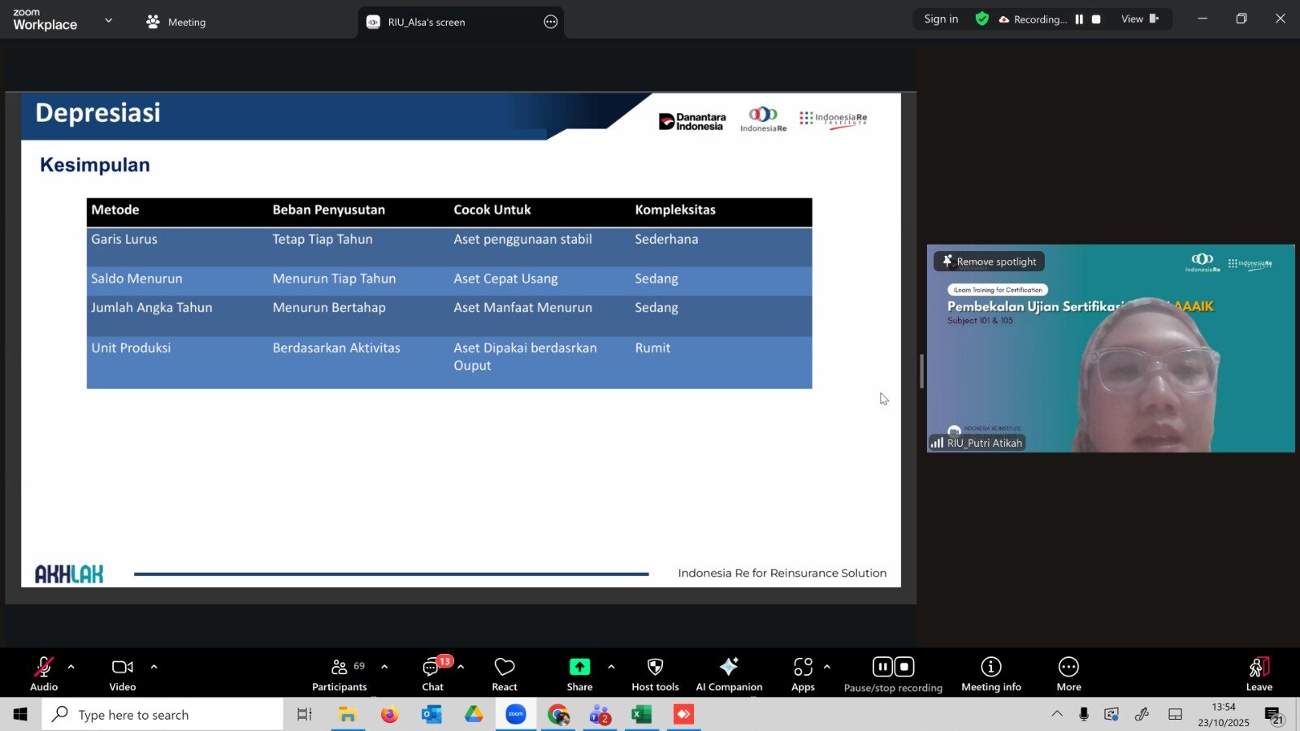
Task: Switch to the Meeting tab
Action: tap(176, 22)
